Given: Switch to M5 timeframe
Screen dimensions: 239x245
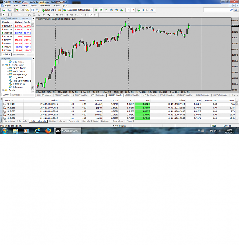Looking at the screenshot, I should (x=62, y=15).
